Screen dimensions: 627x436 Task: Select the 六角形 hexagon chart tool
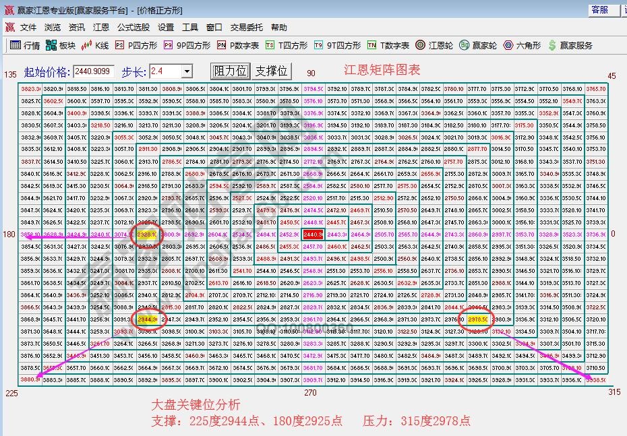click(518, 46)
